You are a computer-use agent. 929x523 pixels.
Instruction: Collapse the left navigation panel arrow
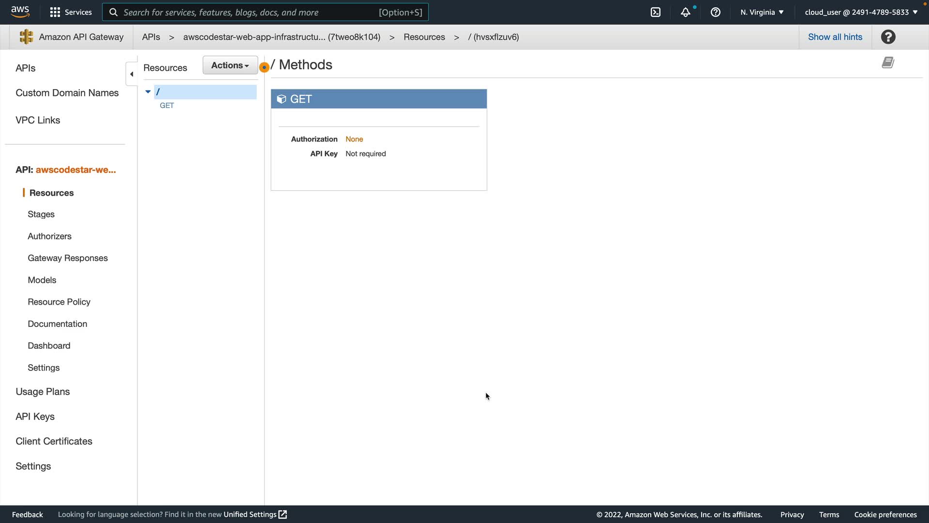pos(132,74)
